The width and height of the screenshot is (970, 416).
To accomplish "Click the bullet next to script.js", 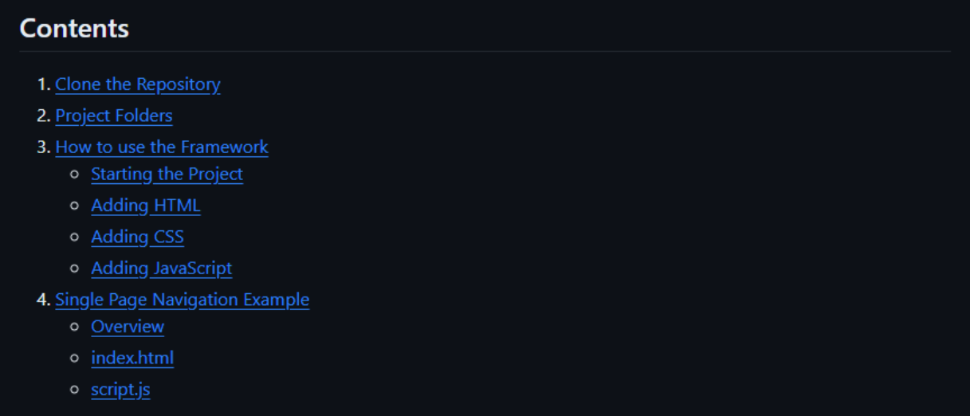I will 75,390.
